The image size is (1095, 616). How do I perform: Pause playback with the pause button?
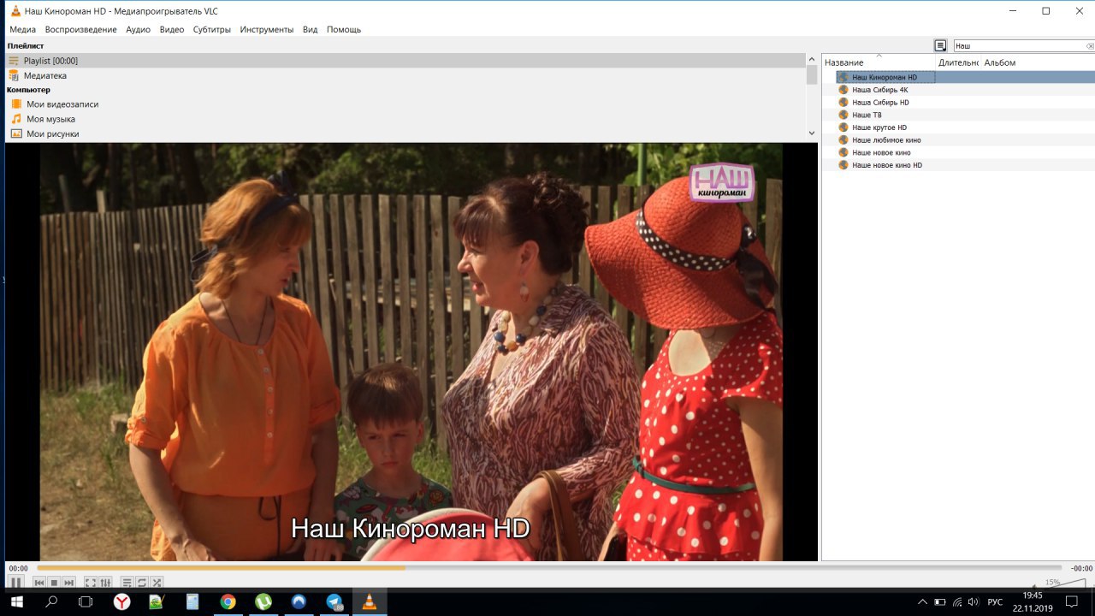[16, 583]
